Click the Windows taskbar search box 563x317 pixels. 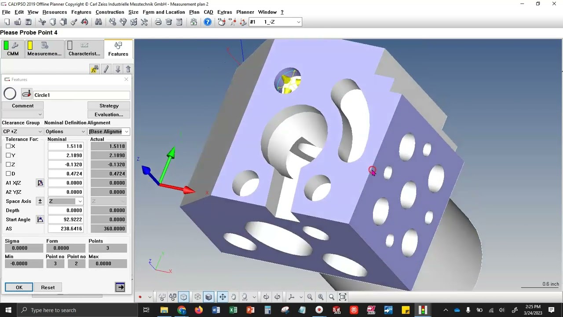point(79,310)
